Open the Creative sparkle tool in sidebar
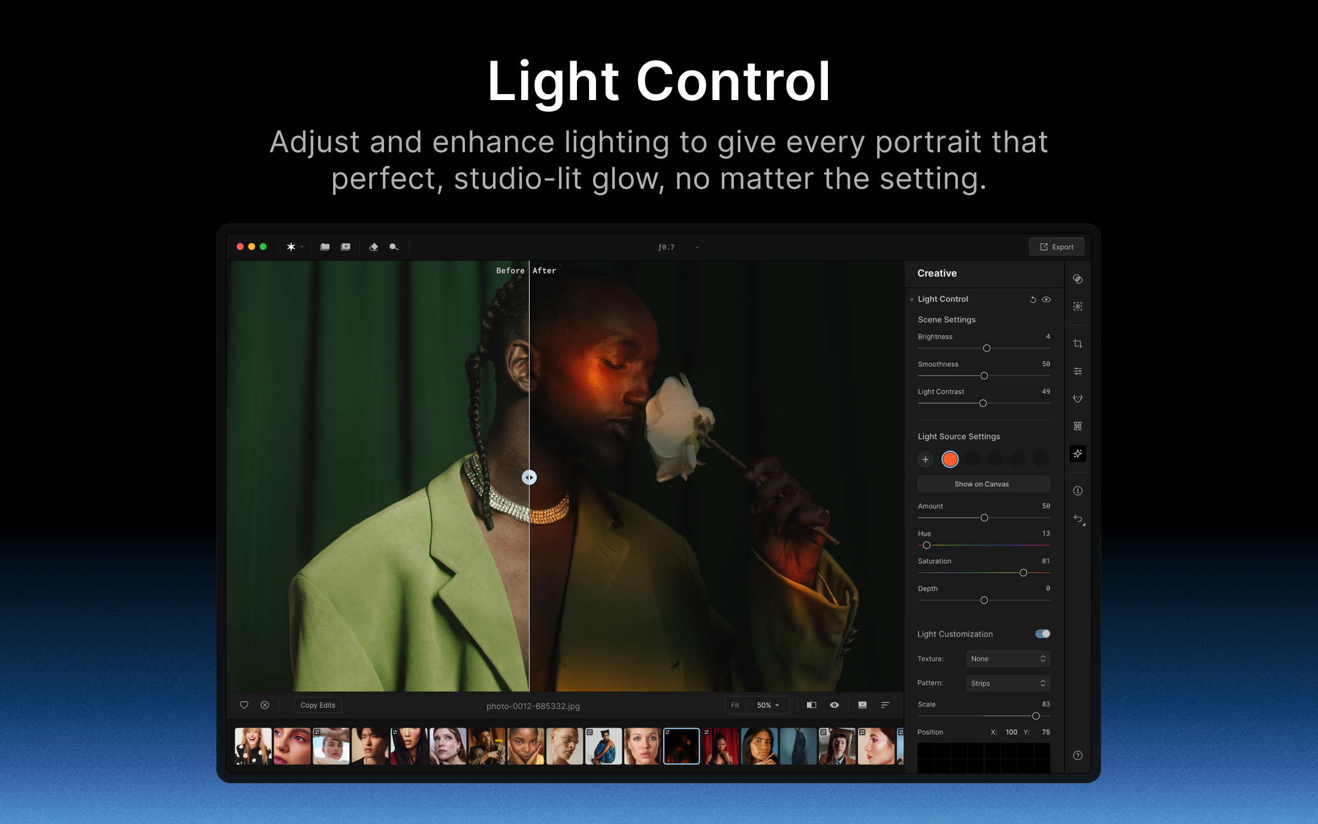Image resolution: width=1318 pixels, height=824 pixels. (x=1078, y=454)
